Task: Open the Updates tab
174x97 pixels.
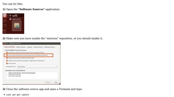Action: (x=30, y=47)
